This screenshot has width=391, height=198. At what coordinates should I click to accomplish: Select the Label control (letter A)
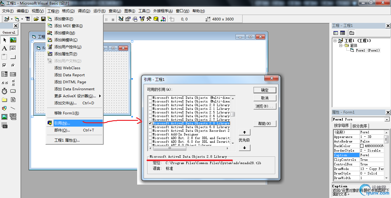click(x=5, y=49)
